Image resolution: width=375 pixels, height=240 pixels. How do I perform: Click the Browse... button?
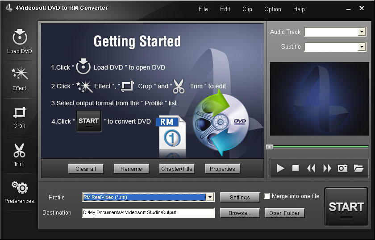click(240, 213)
